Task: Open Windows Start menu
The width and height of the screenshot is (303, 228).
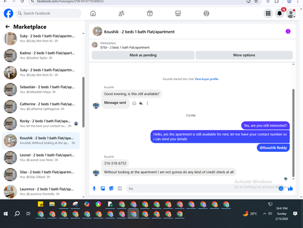Action: click(x=5, y=213)
